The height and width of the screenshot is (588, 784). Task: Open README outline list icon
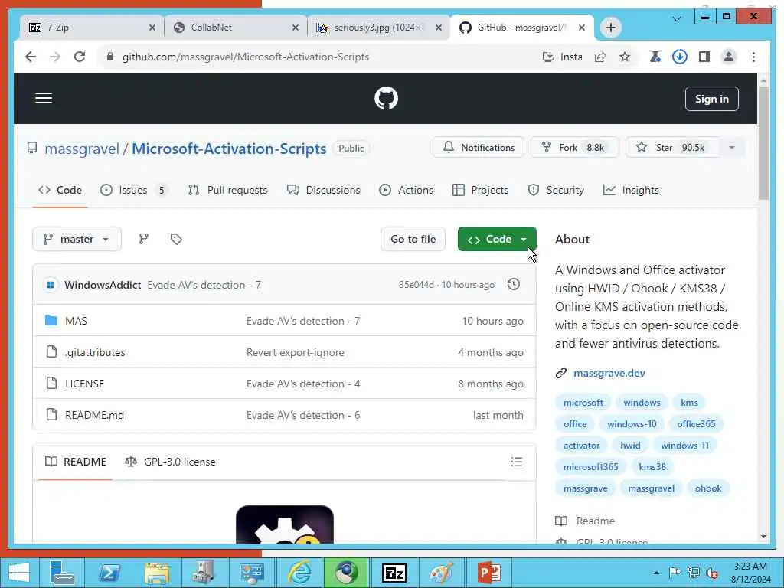(517, 462)
